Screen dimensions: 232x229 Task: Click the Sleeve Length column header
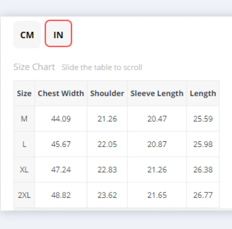tap(157, 93)
